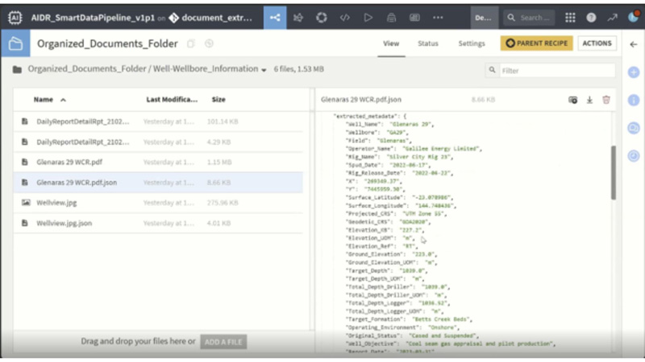
Task: Click the Target_Formation line in JSON
Action: [409, 319]
